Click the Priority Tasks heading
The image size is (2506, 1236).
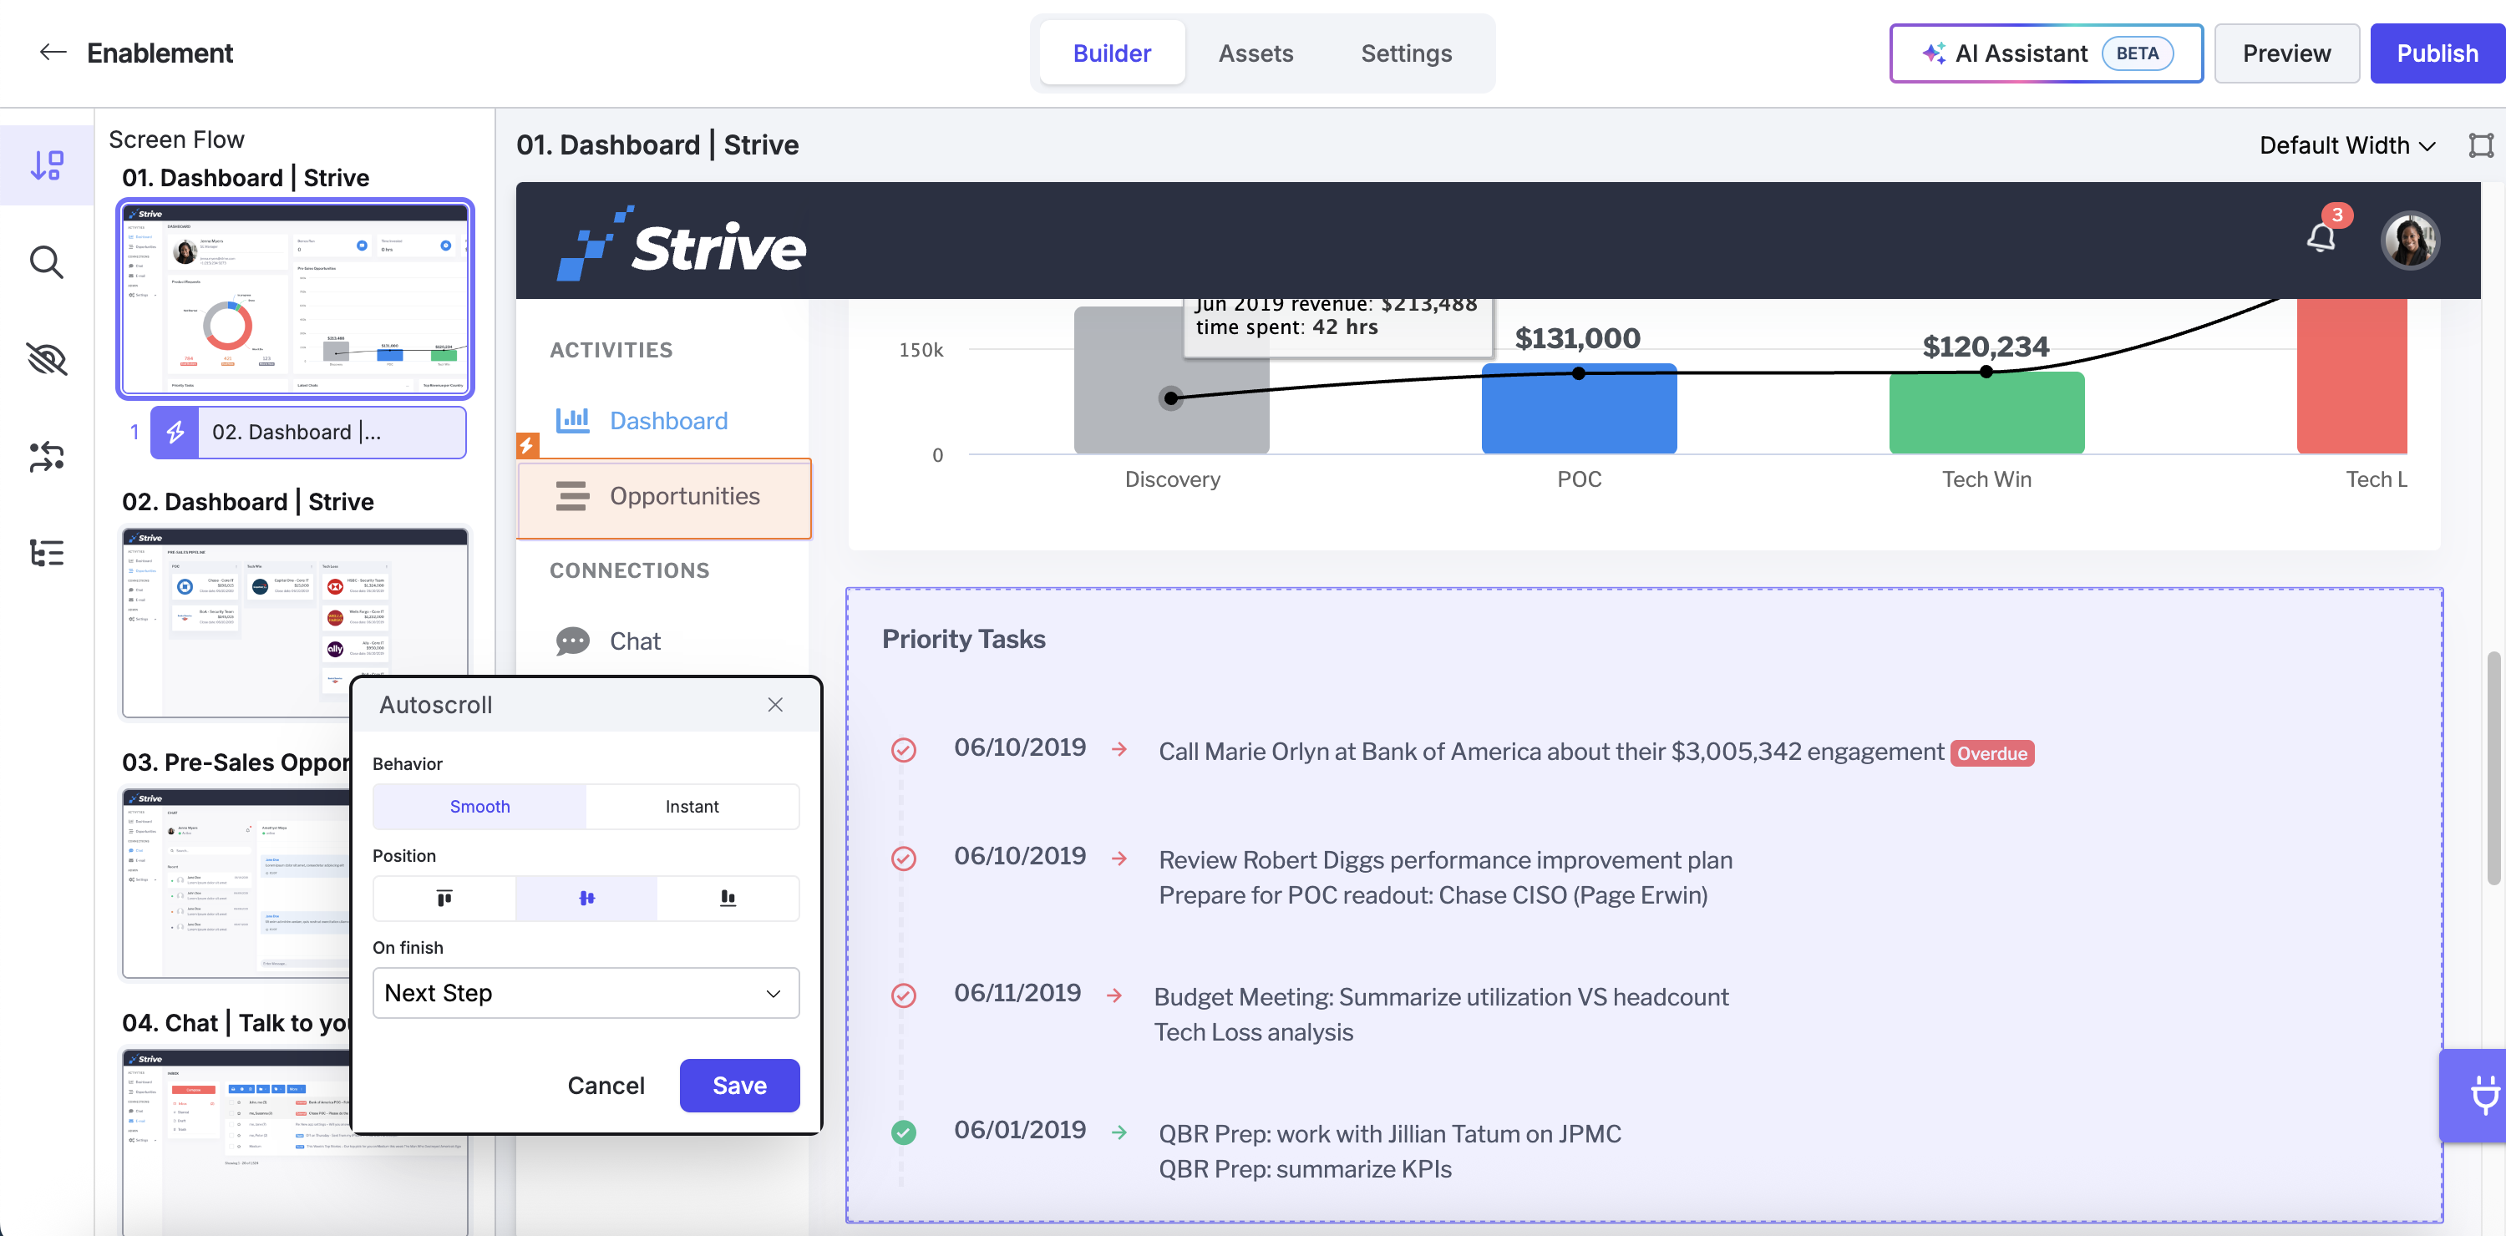[x=963, y=639]
